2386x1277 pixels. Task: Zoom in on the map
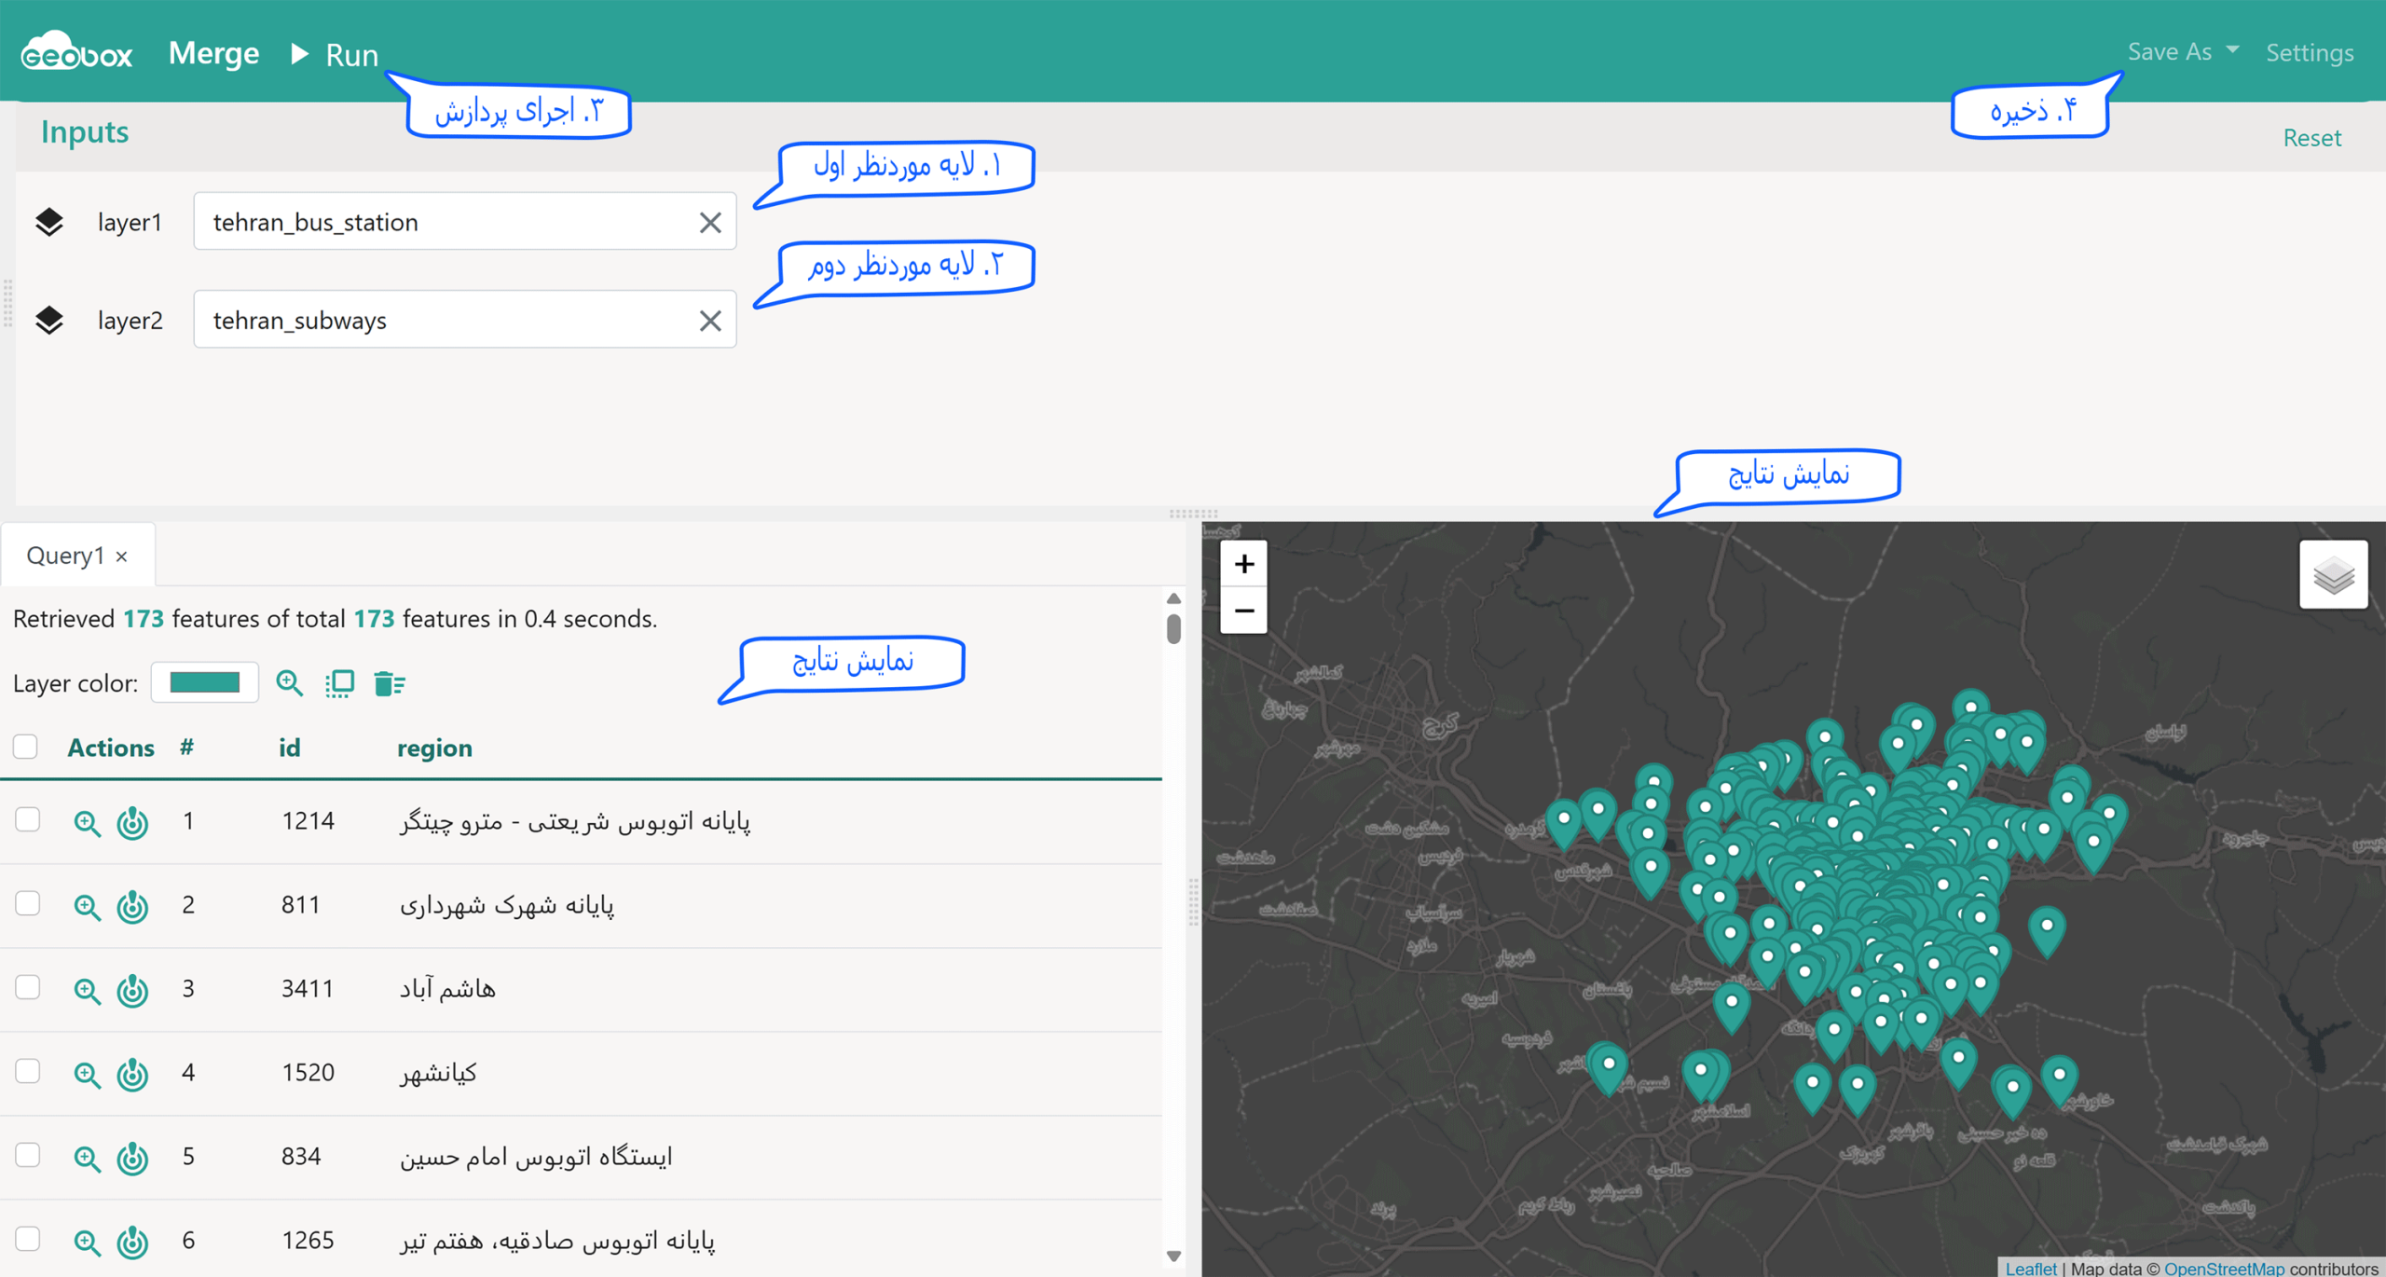point(1243,564)
